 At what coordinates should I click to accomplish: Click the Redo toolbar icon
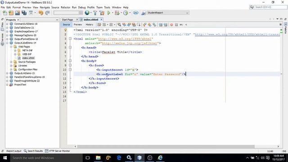47,13
